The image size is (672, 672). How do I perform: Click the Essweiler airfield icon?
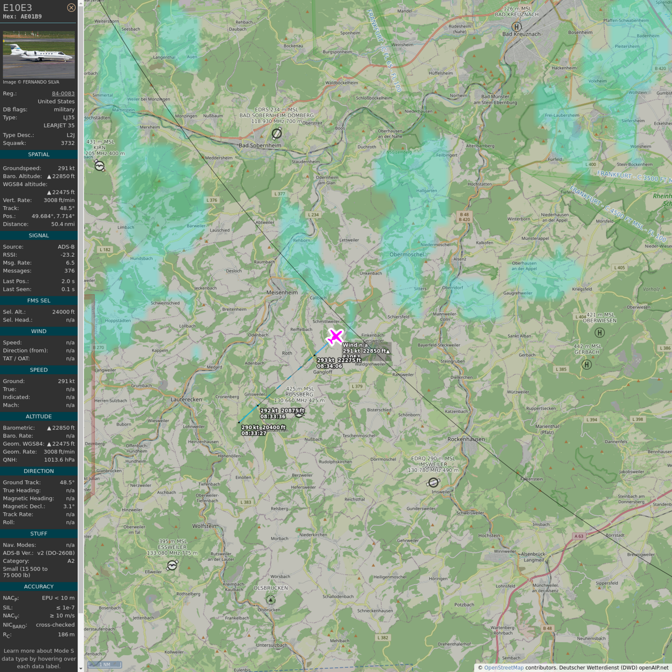tap(172, 565)
